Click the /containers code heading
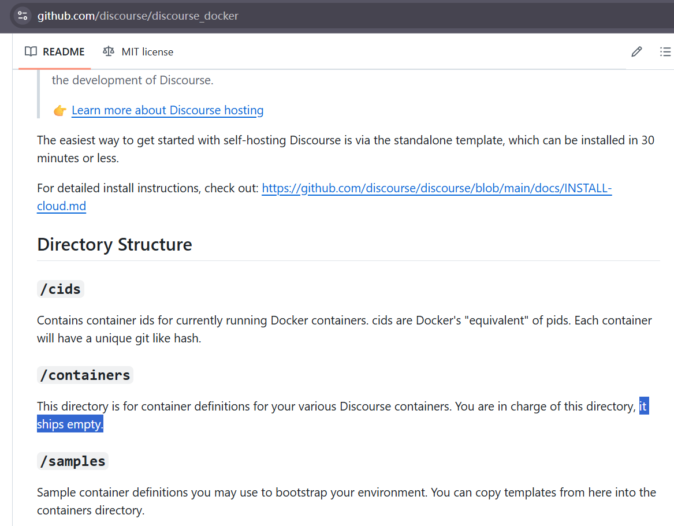The width and height of the screenshot is (674, 526). pos(85,375)
